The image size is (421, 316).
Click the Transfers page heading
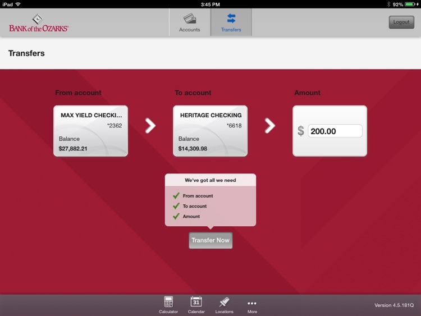click(26, 53)
